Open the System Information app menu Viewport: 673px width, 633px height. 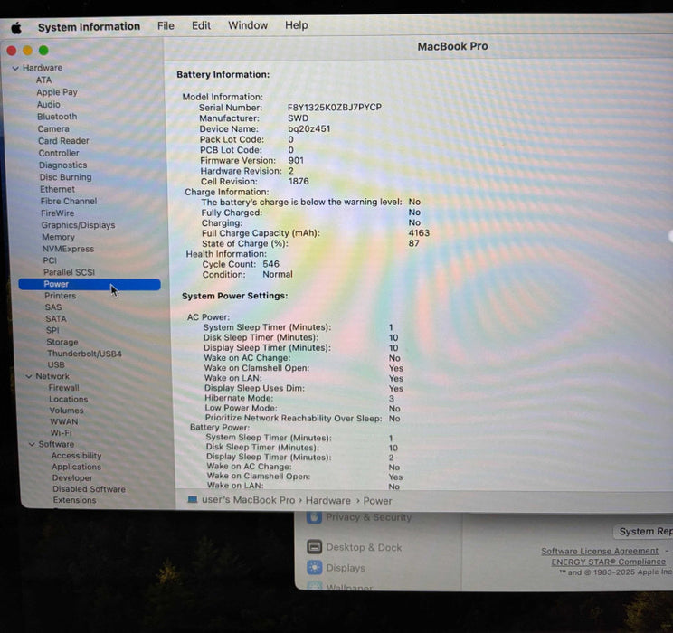point(89,26)
